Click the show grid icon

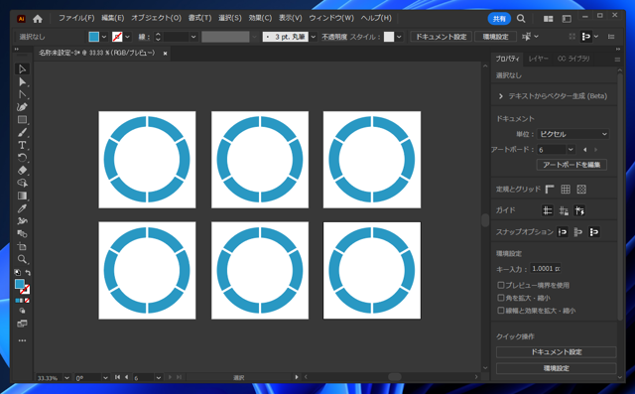coord(566,190)
